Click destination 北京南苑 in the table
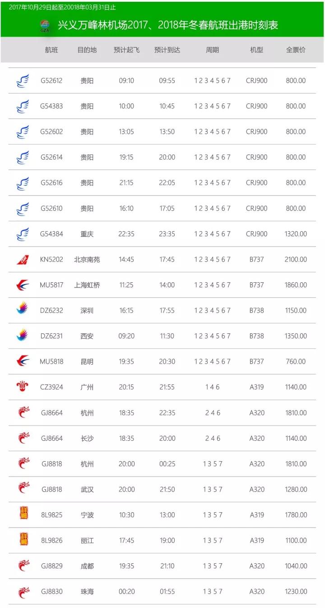 click(x=87, y=260)
